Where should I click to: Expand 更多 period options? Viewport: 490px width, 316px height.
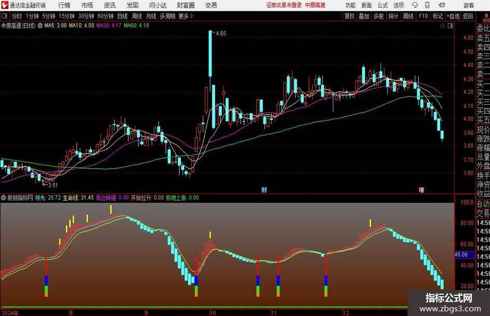pyautogui.click(x=186, y=16)
